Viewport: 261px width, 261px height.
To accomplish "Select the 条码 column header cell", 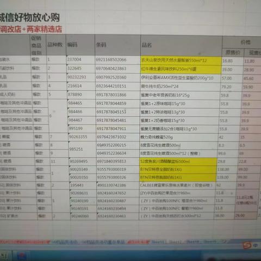I will pyautogui.click(x=117, y=45).
